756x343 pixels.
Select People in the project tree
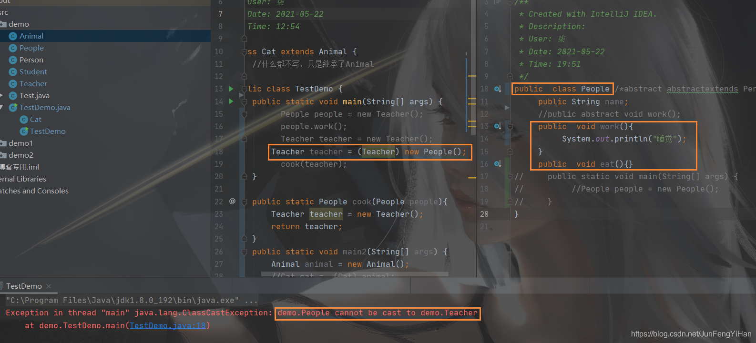tap(31, 48)
